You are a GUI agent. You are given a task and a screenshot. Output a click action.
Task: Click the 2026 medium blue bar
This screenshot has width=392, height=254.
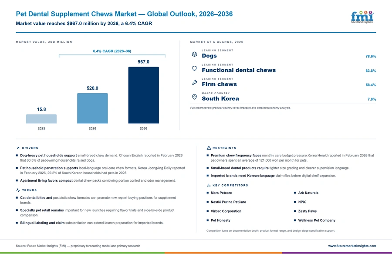(92, 108)
